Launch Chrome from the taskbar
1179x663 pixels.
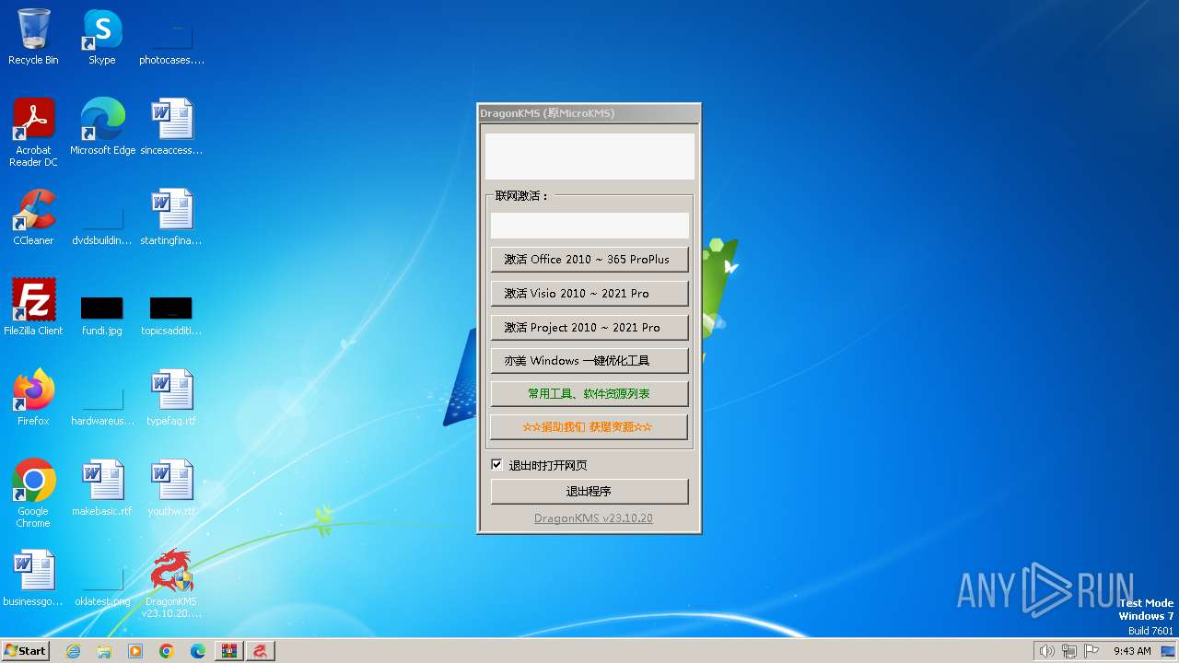pyautogui.click(x=167, y=651)
